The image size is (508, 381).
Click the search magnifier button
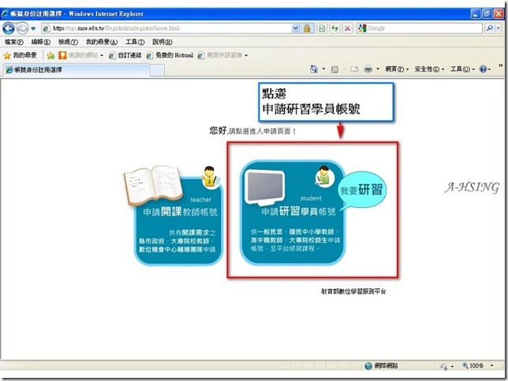[x=490, y=28]
